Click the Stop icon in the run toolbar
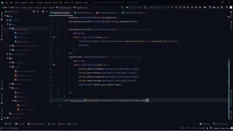This screenshot has height=131, width=233. pos(200,7)
